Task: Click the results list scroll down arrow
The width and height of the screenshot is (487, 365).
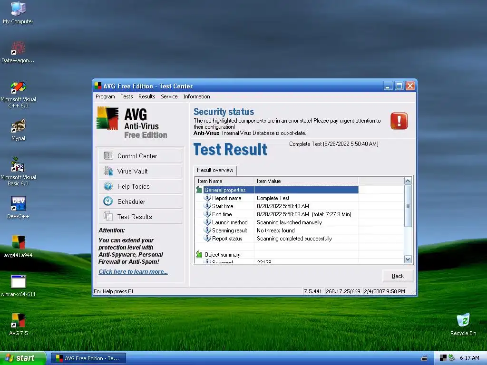Action: (x=408, y=259)
